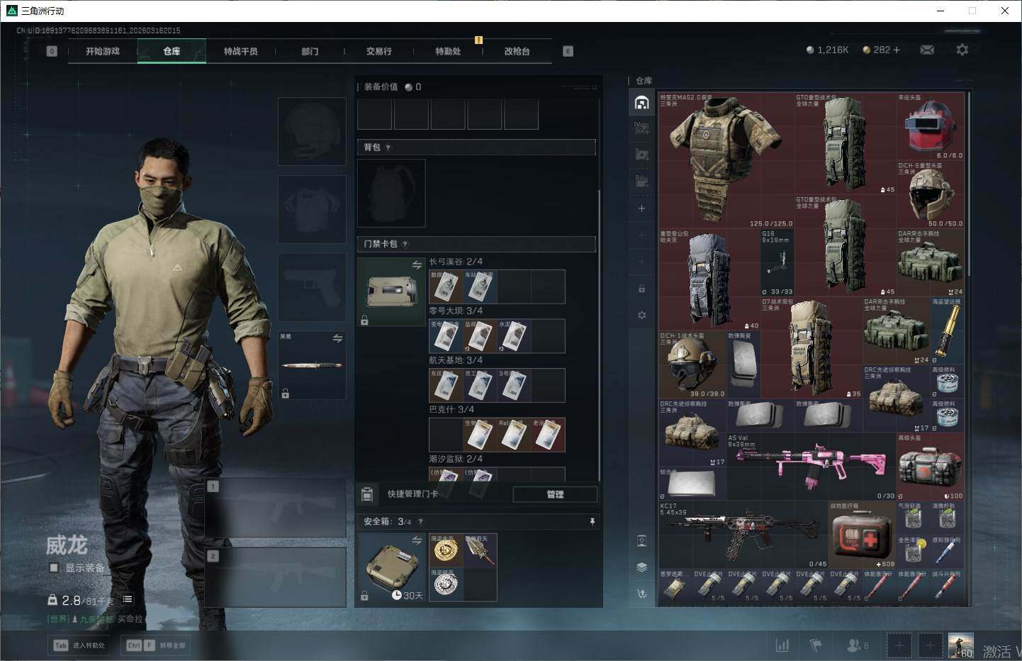
Task: Select the DICH-1 tactical helmet
Action: [692, 365]
